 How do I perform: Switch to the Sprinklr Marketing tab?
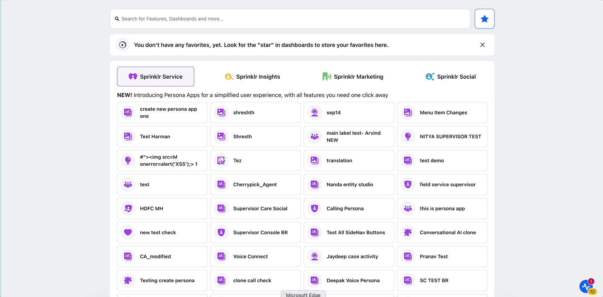click(x=353, y=77)
